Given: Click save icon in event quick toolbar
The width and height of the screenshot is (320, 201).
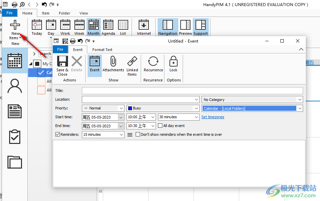Looking at the screenshot, I should (x=65, y=41).
